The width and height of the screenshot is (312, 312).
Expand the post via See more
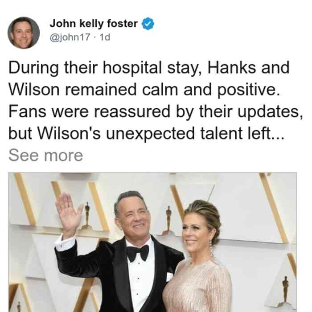(x=45, y=156)
